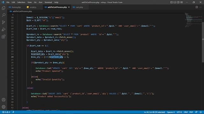Close the addToCartProcess.php tab
Screen dimensions: 204x114
(69, 7)
